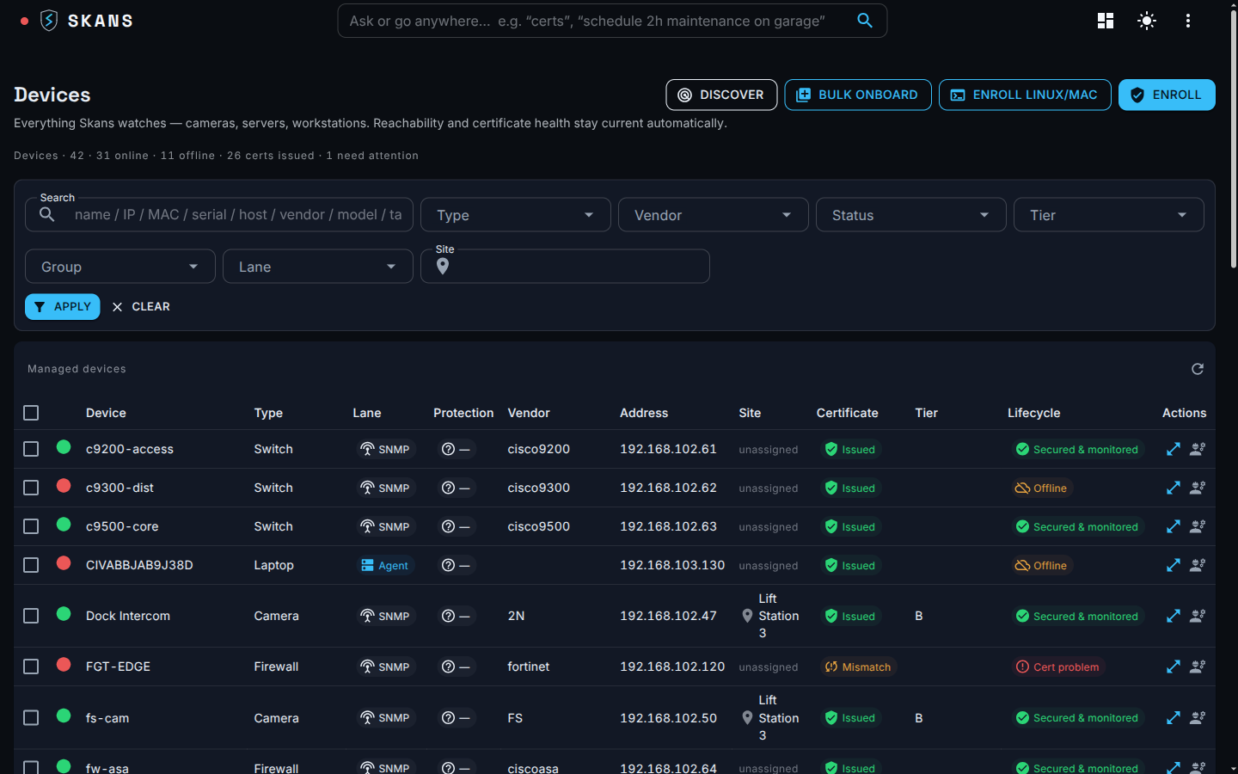Clear all device filters
The image size is (1238, 774).
(x=141, y=307)
